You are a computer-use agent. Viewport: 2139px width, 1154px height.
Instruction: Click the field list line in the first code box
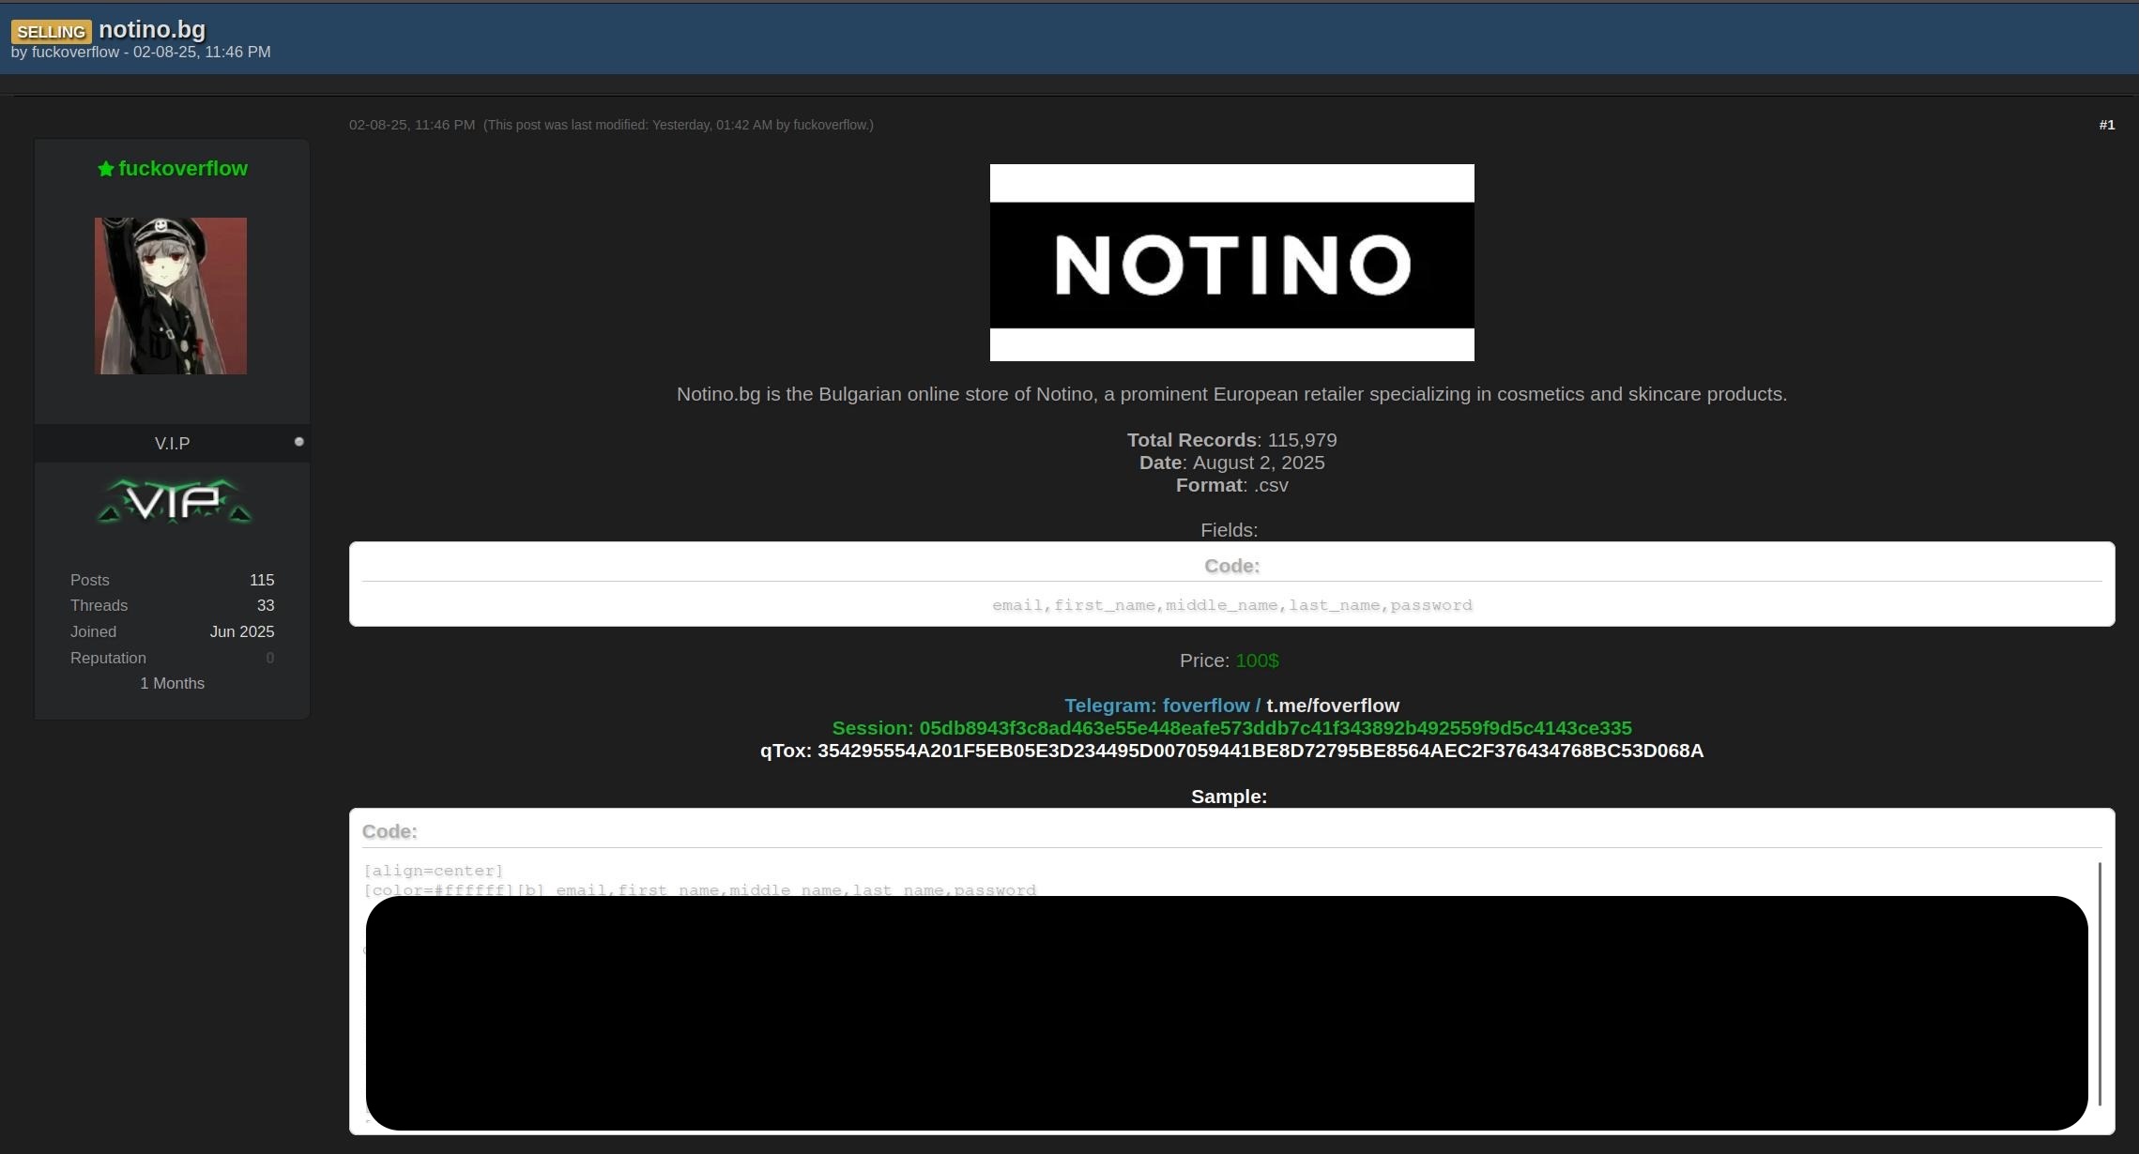click(x=1231, y=605)
